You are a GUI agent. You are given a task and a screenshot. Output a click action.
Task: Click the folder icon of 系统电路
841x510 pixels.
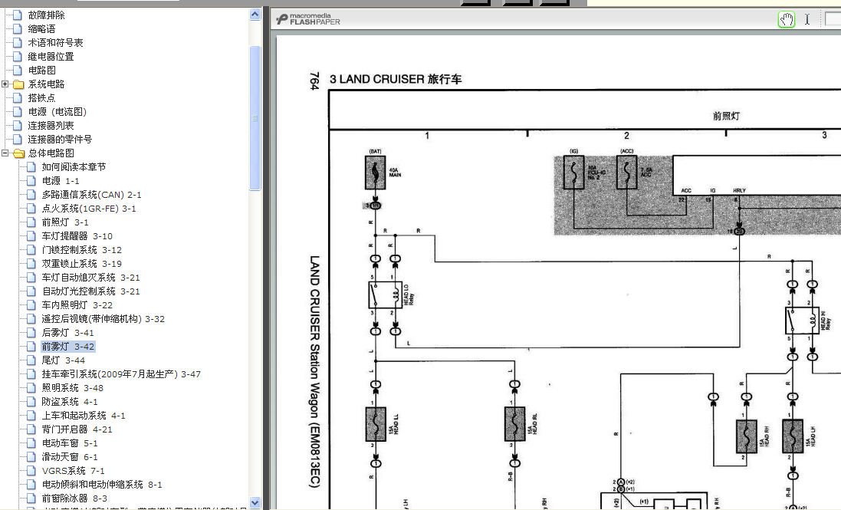pyautogui.click(x=18, y=84)
